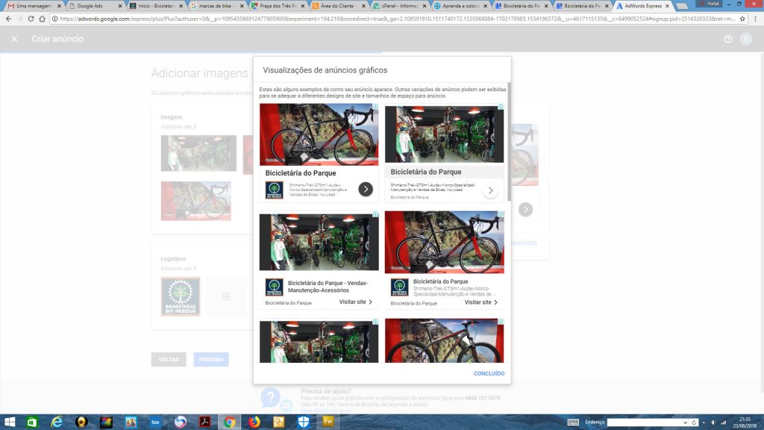Click the taskbar Endereço input field

tap(644, 423)
